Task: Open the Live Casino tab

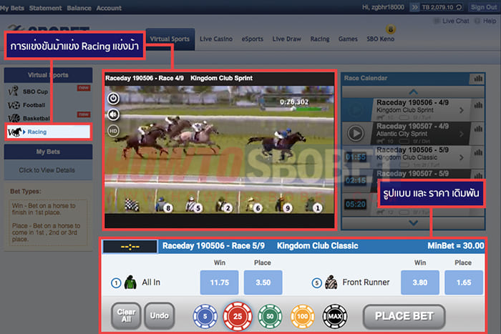Action: [216, 39]
